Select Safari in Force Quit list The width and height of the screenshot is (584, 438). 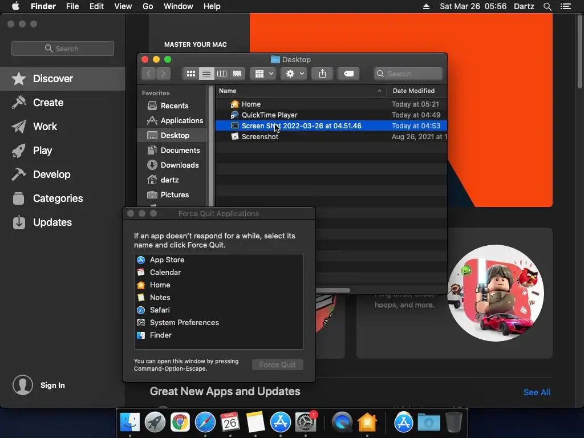click(x=218, y=310)
